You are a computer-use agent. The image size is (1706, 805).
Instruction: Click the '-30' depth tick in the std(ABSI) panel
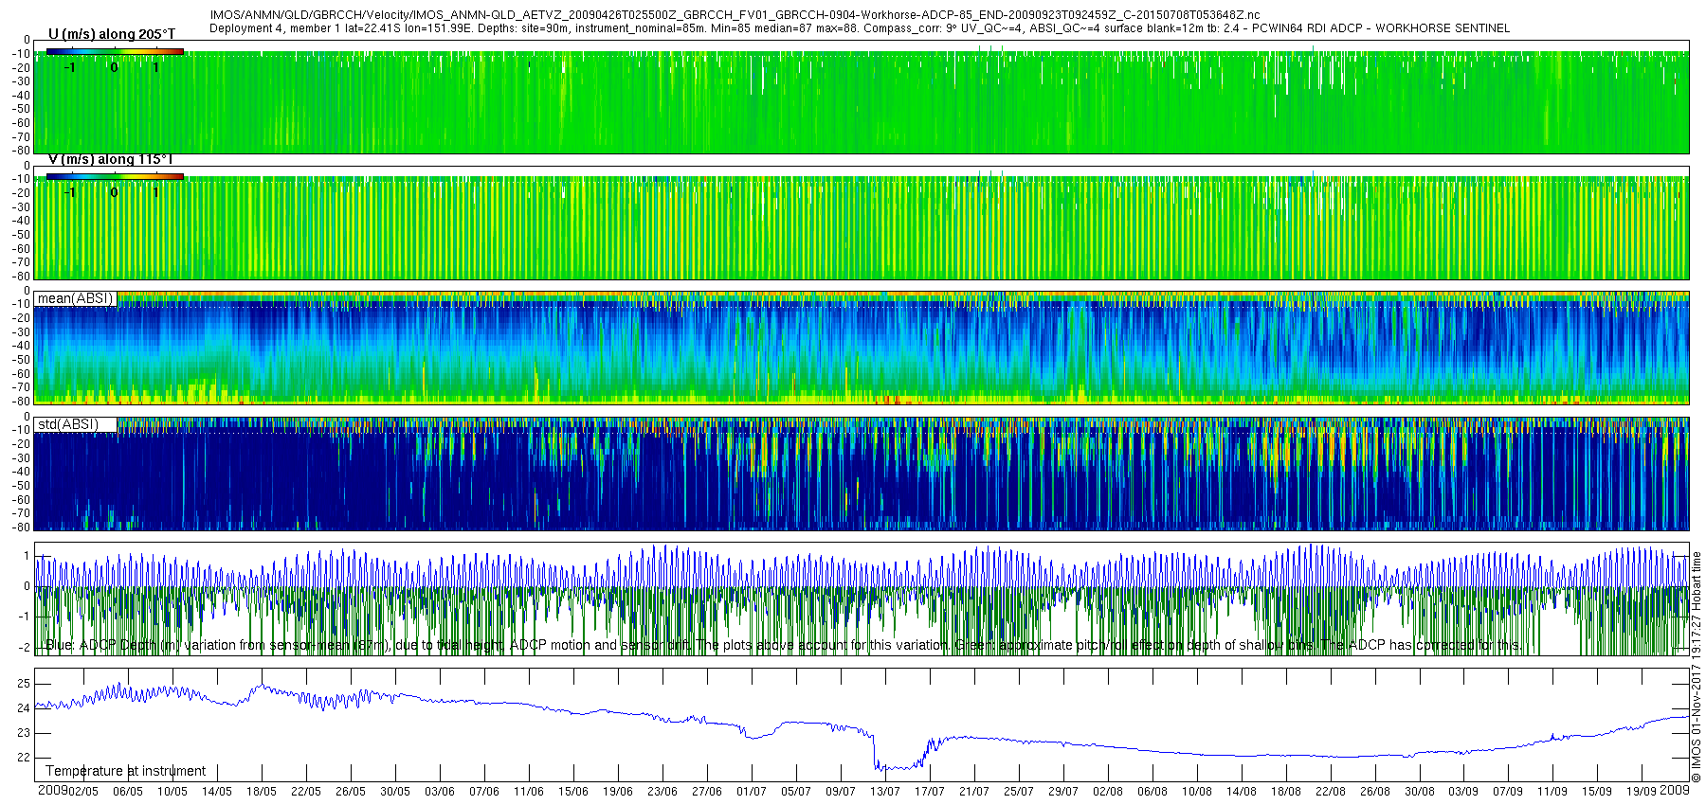tap(21, 458)
